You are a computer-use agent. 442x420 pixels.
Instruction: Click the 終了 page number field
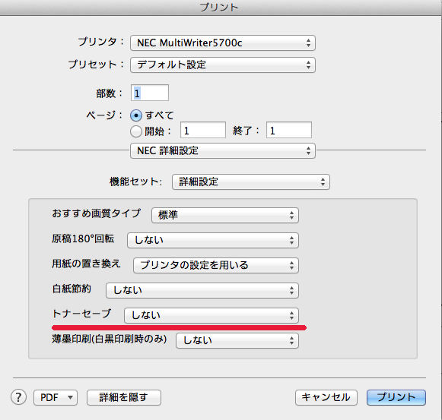pos(289,130)
